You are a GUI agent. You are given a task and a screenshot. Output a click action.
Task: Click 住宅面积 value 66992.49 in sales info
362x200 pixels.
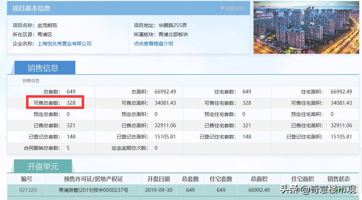[341, 92]
